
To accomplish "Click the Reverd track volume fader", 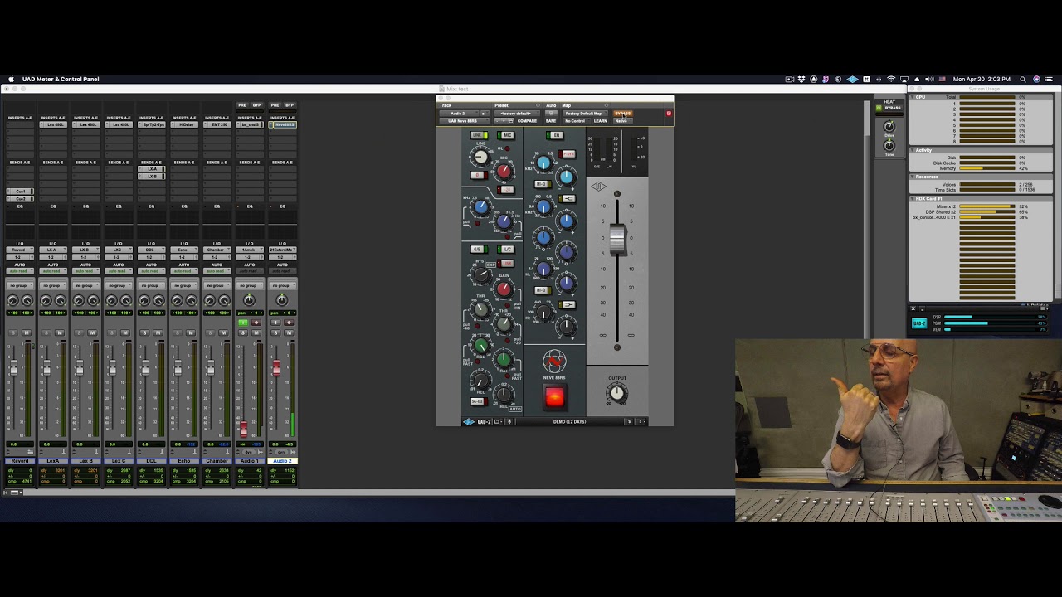I will pyautogui.click(x=13, y=369).
